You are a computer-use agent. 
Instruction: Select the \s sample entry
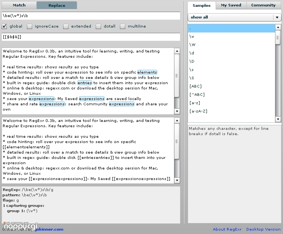(x=232, y=70)
